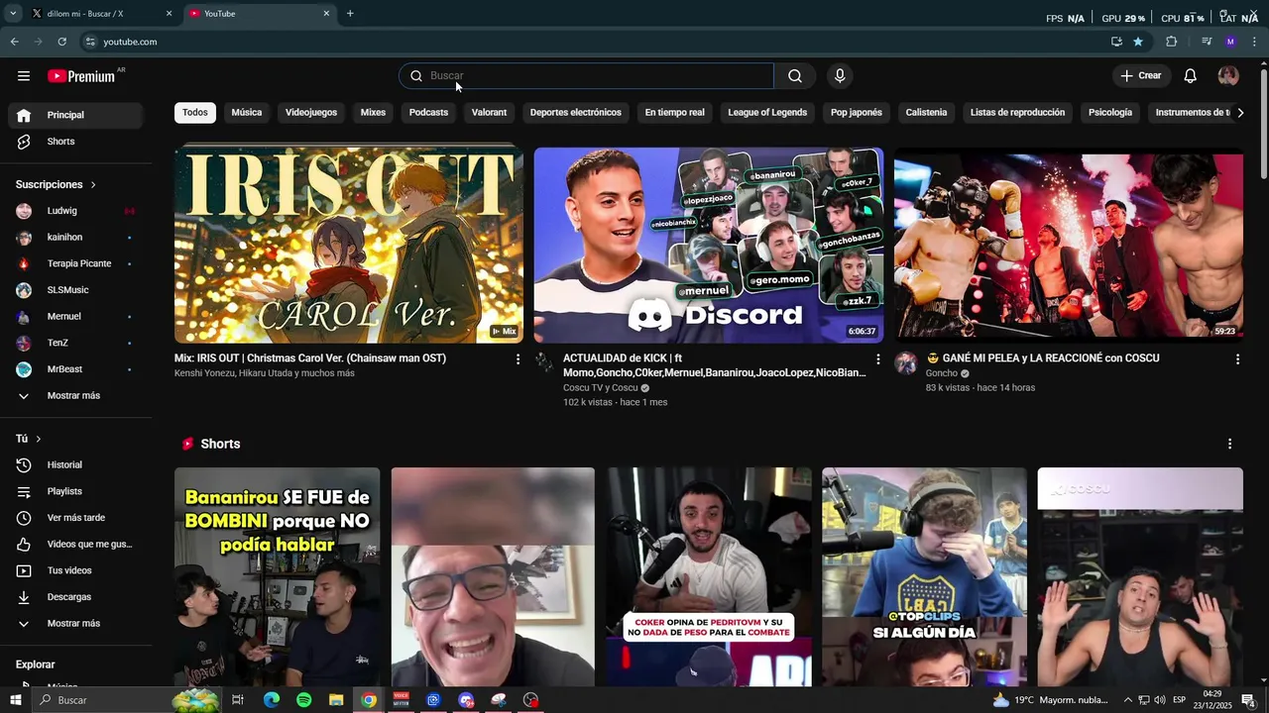Select the League of Legends chip
Viewport: 1269px width, 713px height.
pyautogui.click(x=767, y=113)
